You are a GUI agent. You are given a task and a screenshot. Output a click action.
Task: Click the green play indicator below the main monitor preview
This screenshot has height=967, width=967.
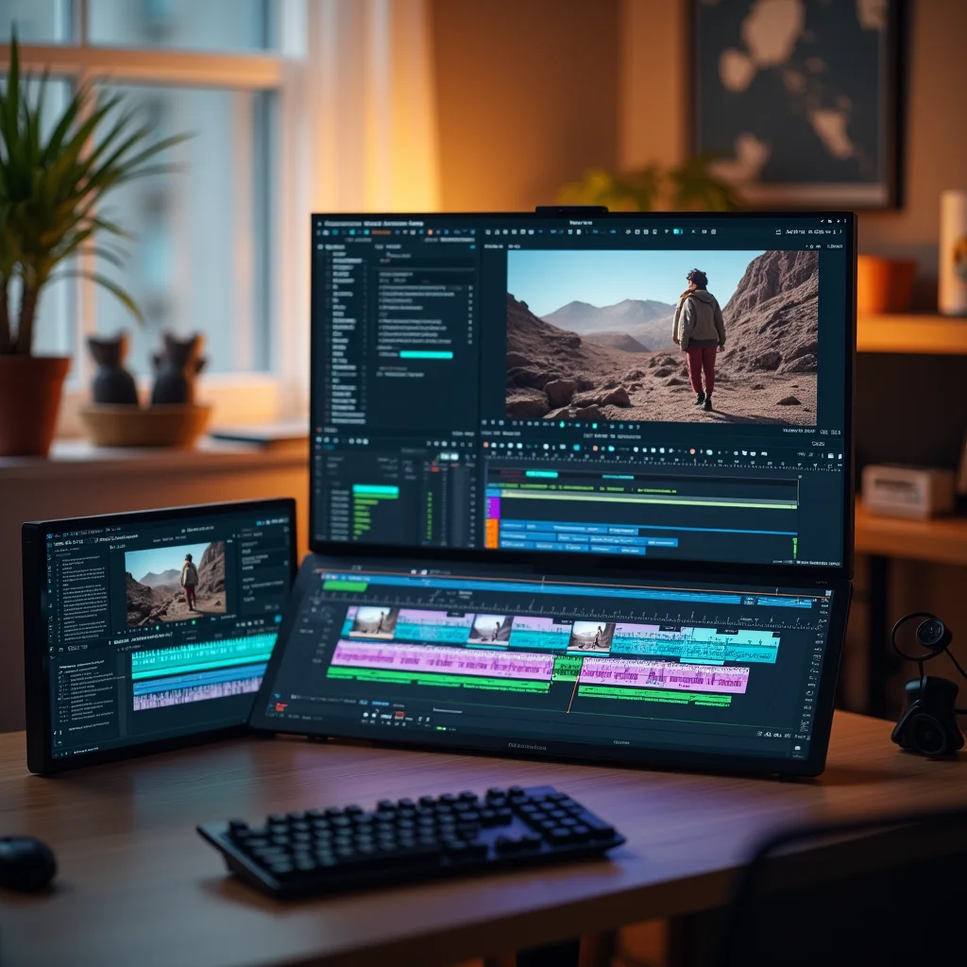point(562,424)
